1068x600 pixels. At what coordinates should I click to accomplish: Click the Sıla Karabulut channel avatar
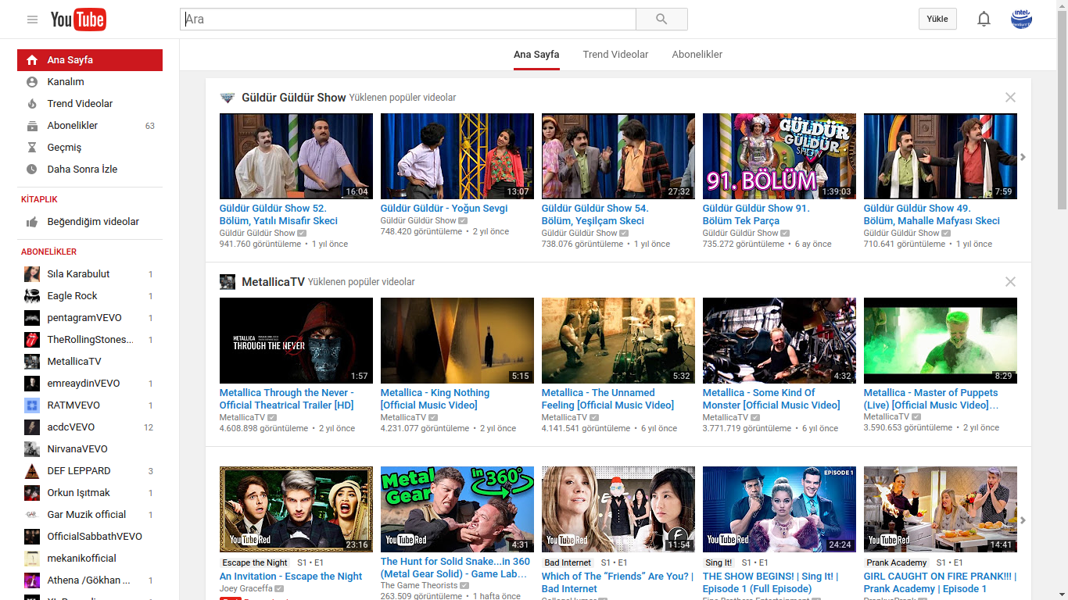pos(32,274)
